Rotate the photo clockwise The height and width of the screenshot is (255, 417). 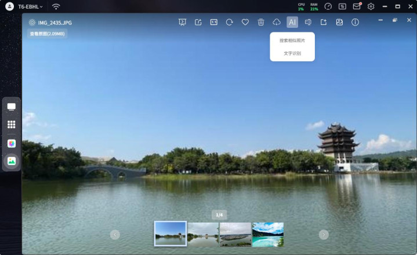[229, 22]
